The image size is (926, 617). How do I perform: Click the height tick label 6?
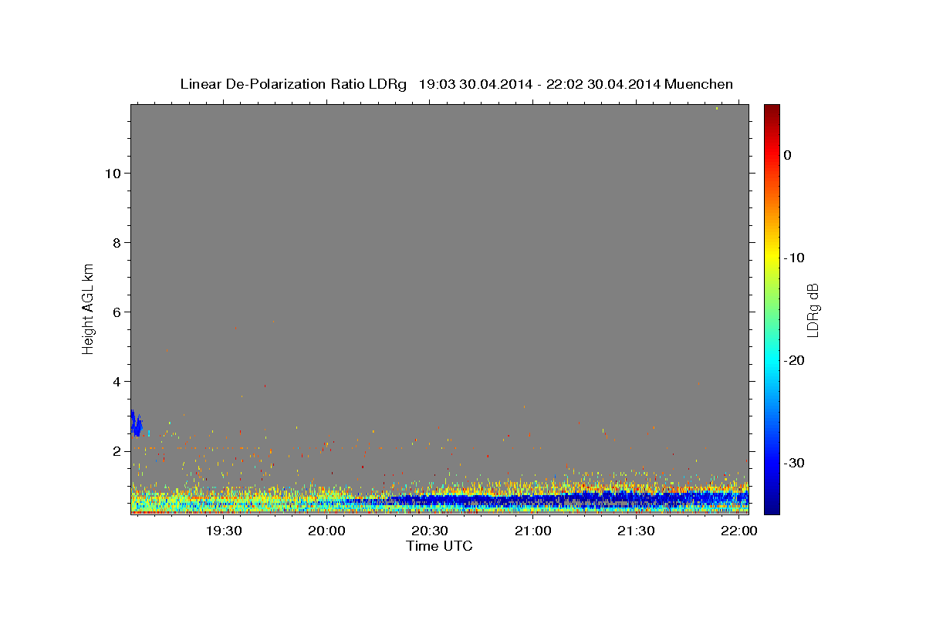115,312
